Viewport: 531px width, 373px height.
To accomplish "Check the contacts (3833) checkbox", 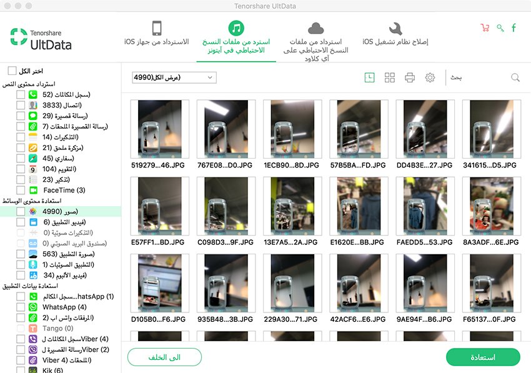I will pyautogui.click(x=21, y=105).
